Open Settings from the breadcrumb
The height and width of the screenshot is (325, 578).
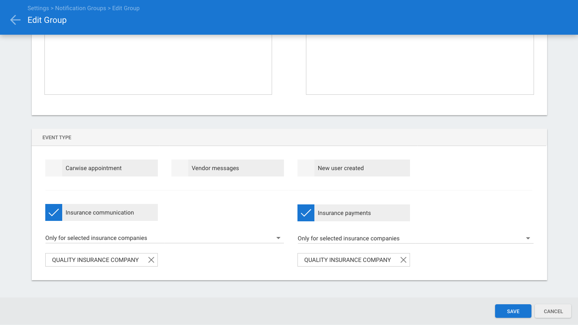pos(38,8)
